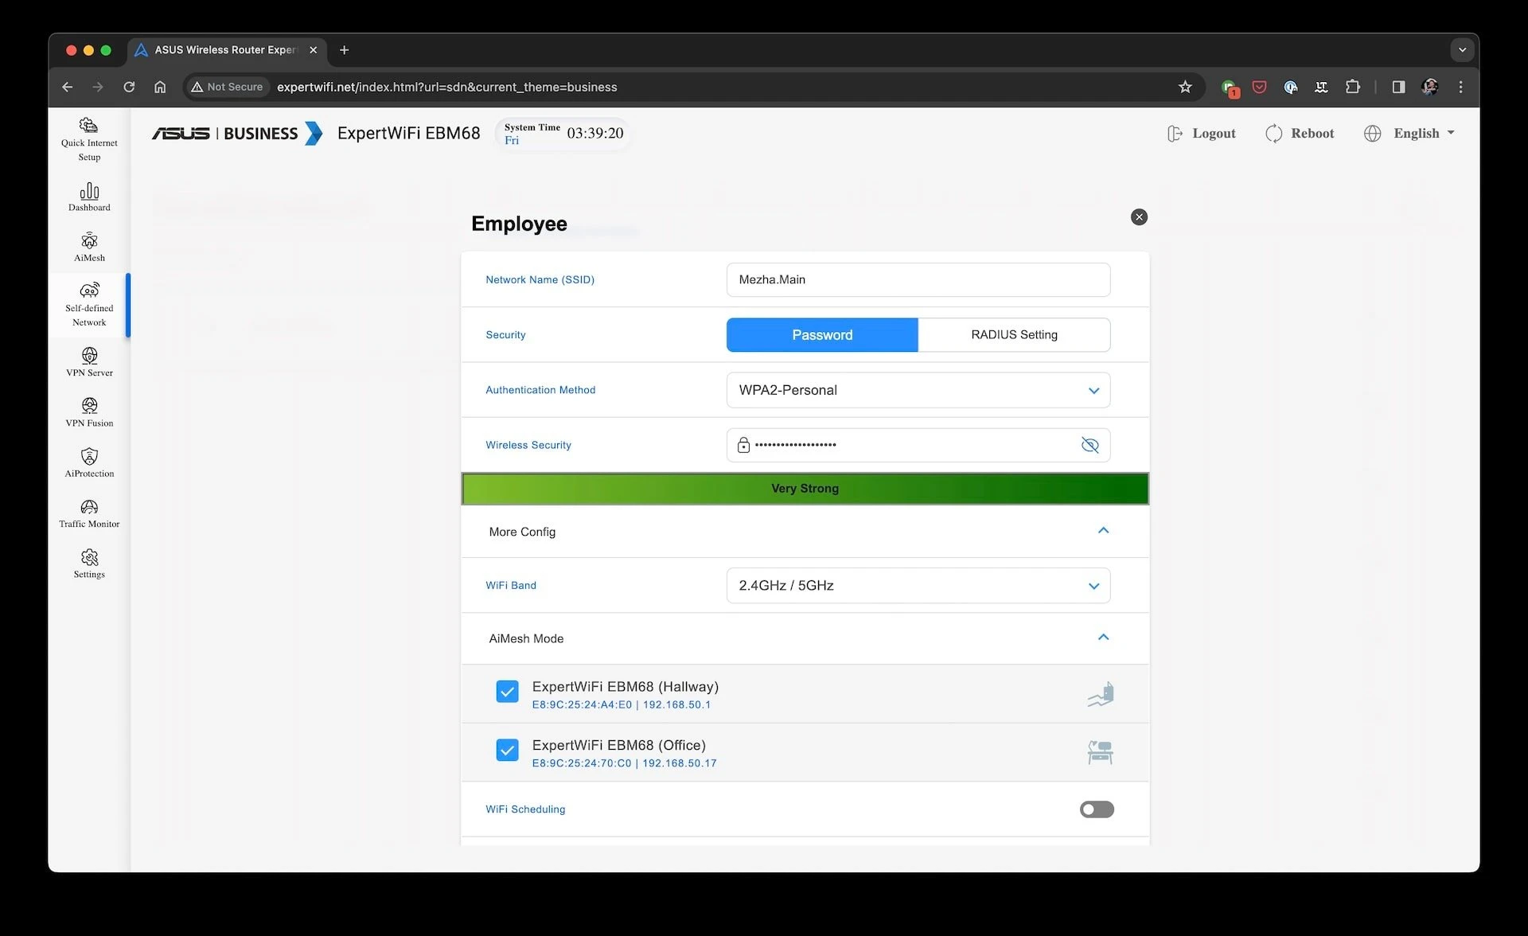The image size is (1528, 936).
Task: Click the browser address bar URL
Action: pyautogui.click(x=447, y=87)
